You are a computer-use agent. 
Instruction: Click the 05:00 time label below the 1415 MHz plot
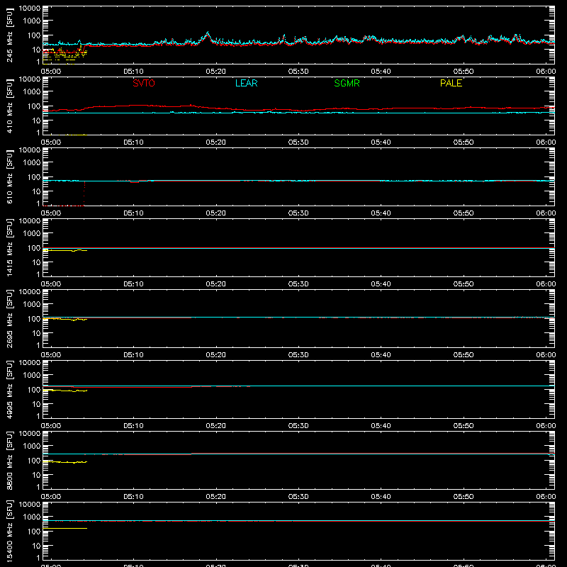coord(51,284)
